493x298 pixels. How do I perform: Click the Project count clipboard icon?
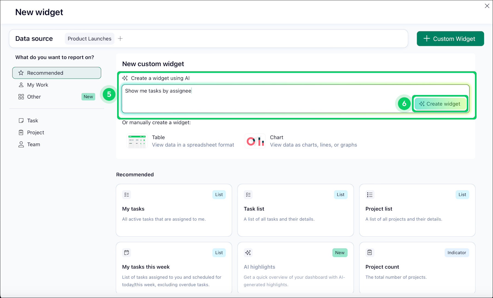[x=370, y=253]
